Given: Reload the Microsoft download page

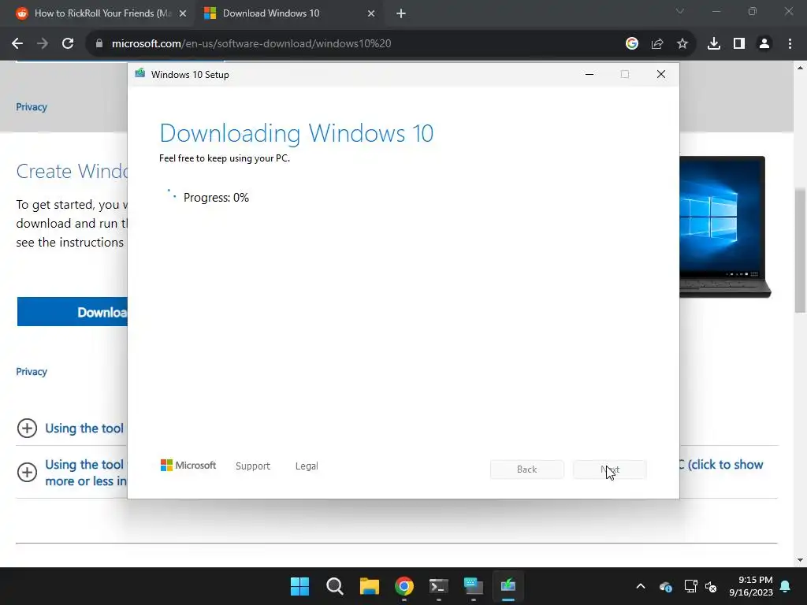Looking at the screenshot, I should (68, 44).
